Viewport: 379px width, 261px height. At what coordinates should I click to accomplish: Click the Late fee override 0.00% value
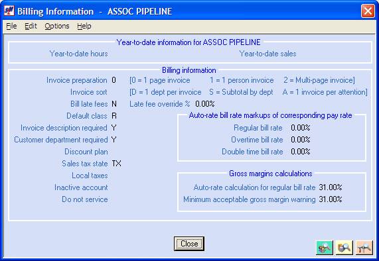click(x=205, y=104)
